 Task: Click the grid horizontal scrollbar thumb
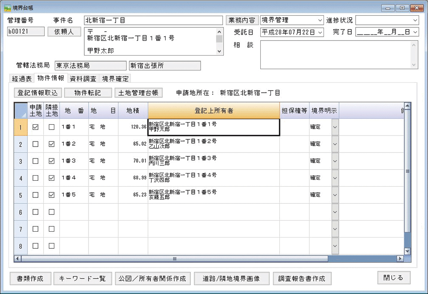175,259
